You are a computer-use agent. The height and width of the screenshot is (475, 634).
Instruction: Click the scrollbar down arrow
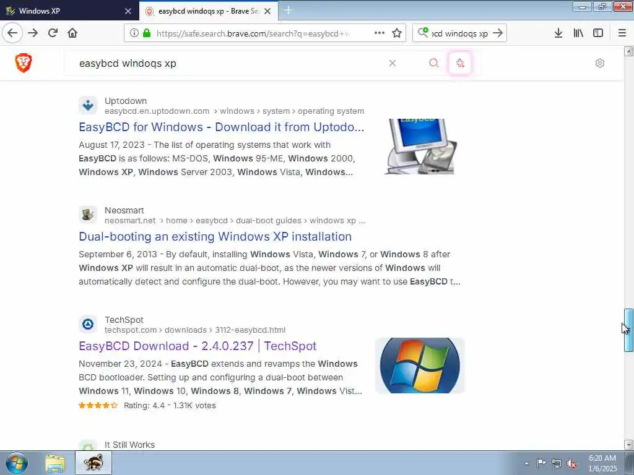[x=629, y=445]
